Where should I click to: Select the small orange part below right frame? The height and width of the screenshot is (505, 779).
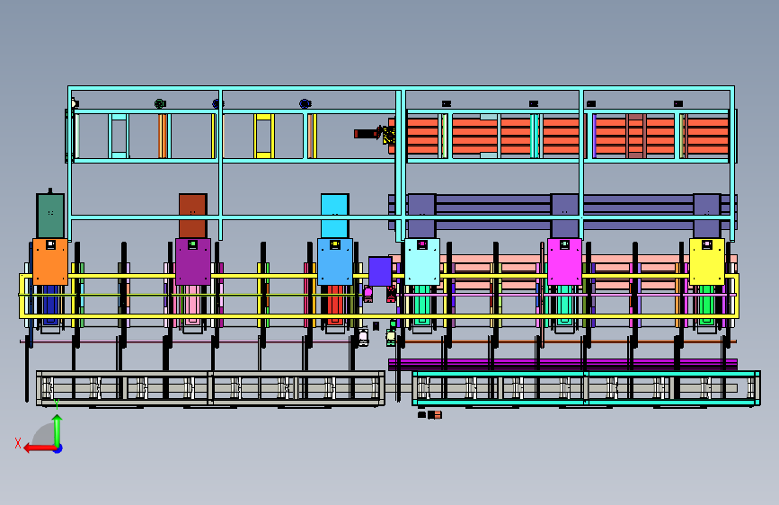coord(435,415)
